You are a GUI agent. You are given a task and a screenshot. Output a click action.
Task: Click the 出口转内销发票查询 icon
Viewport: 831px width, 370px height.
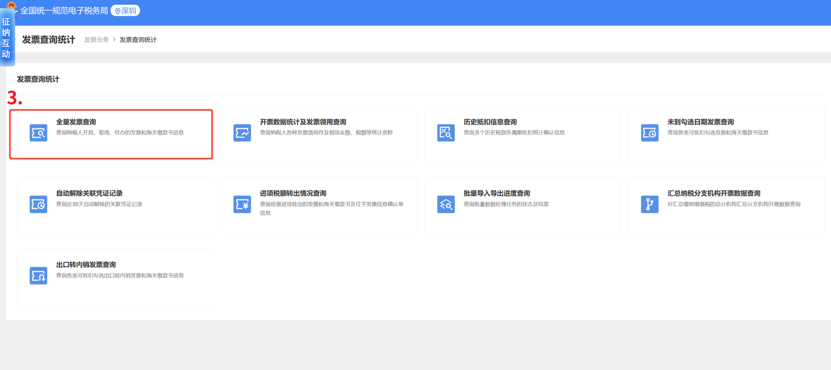click(x=38, y=275)
